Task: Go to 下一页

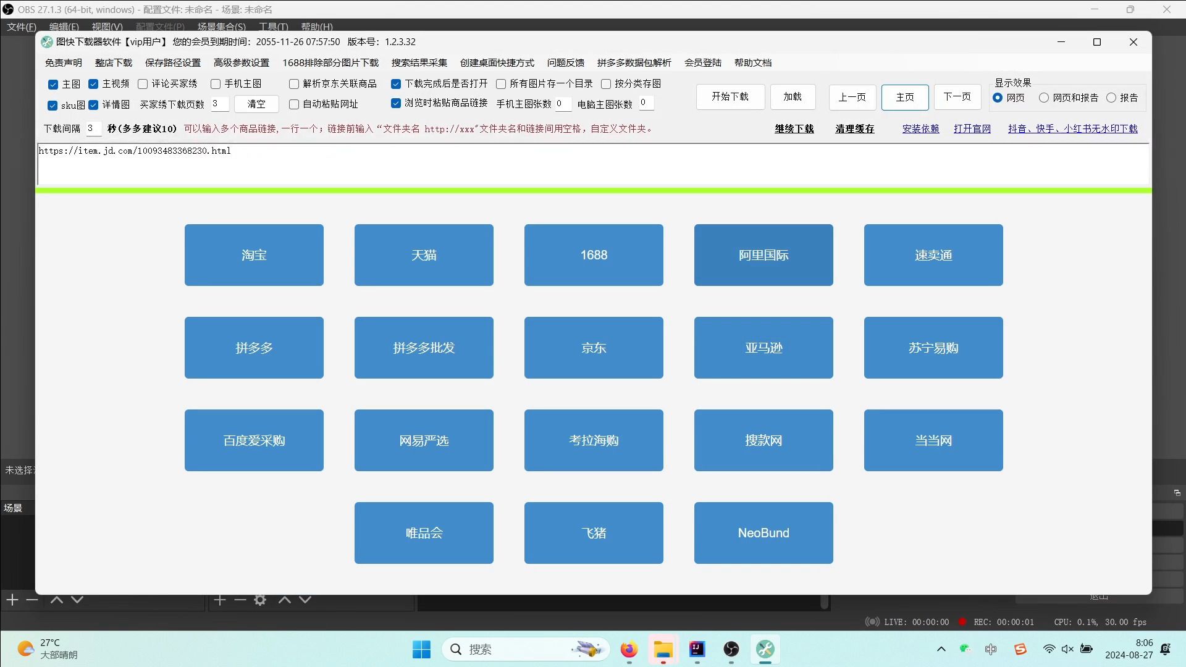Action: pos(957,97)
